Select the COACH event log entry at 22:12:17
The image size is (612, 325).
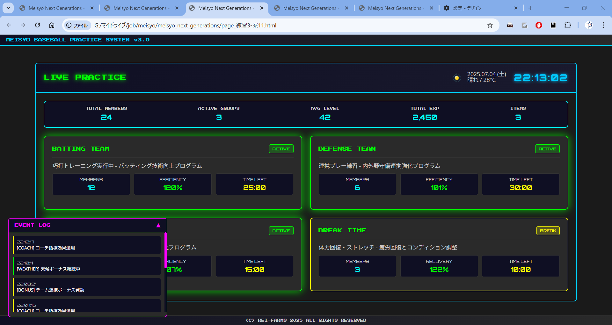87,245
